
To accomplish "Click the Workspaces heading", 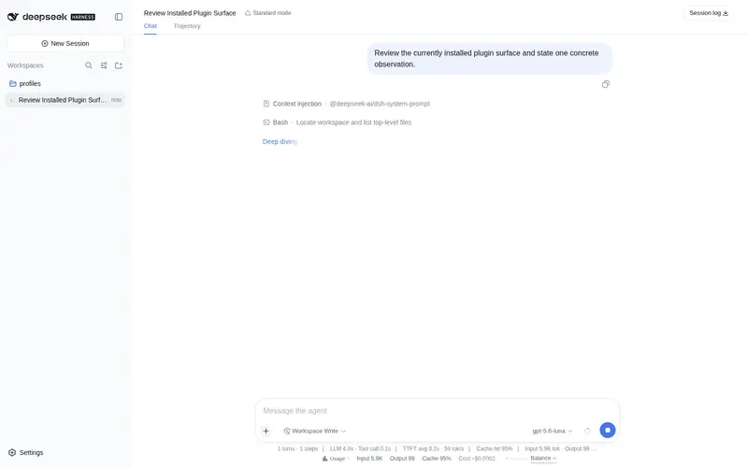I will point(25,65).
